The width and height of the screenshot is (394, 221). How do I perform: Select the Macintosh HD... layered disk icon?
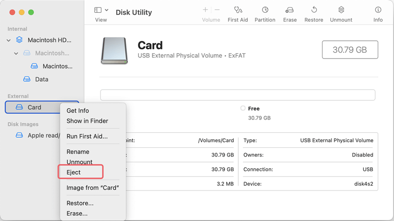(x=19, y=40)
